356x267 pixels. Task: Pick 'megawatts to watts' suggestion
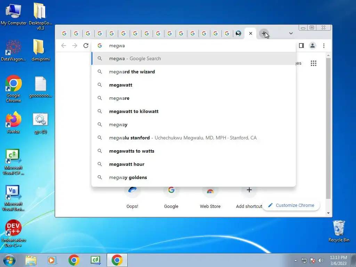tap(194, 151)
